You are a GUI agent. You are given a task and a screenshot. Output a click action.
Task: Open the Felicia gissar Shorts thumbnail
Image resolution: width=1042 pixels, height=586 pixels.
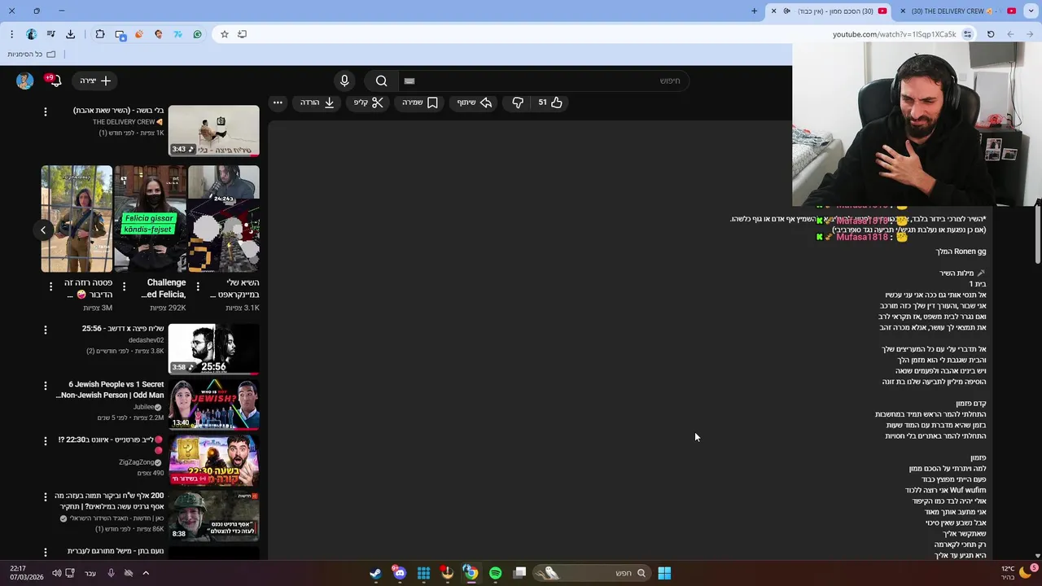point(150,219)
